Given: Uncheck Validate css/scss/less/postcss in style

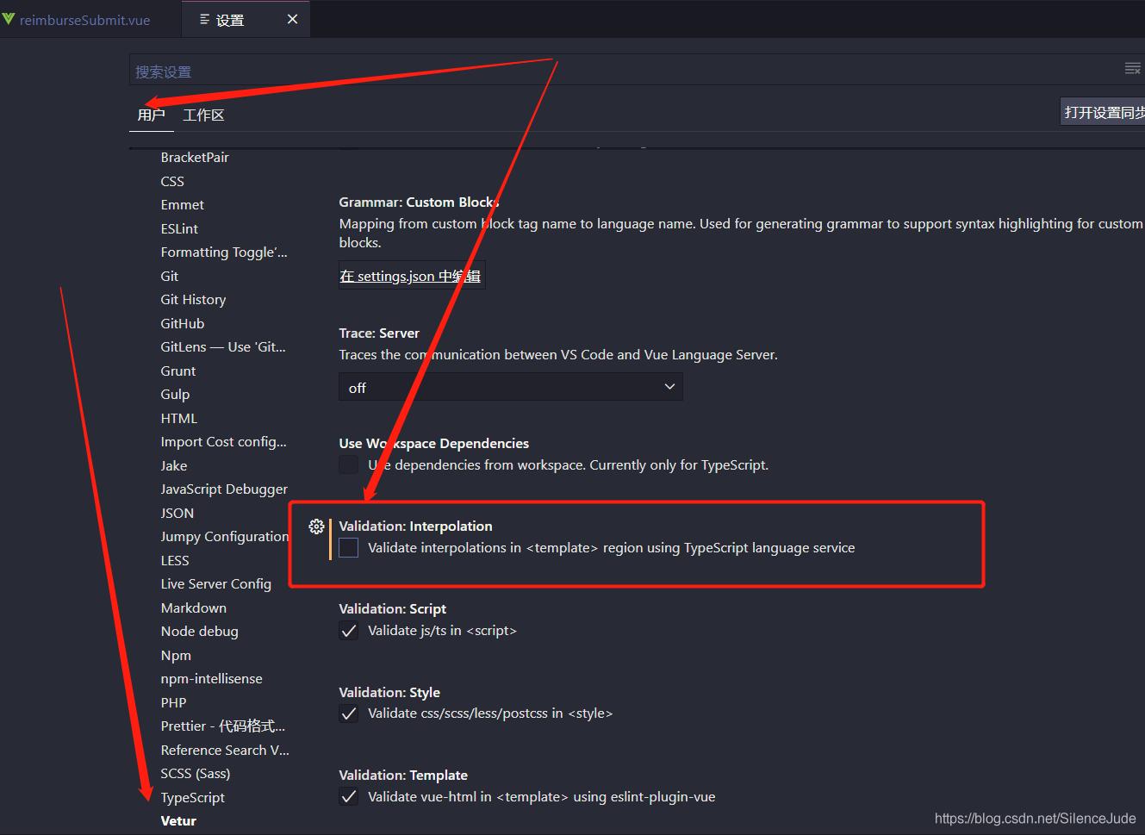Looking at the screenshot, I should [x=349, y=713].
